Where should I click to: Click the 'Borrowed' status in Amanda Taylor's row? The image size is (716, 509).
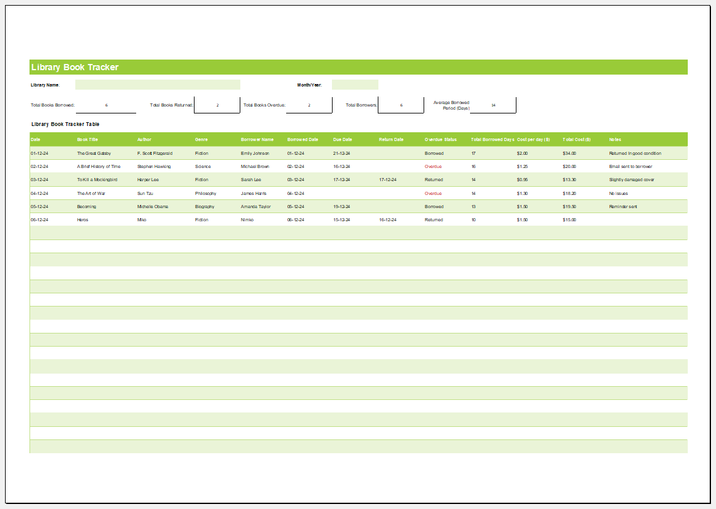(x=434, y=207)
